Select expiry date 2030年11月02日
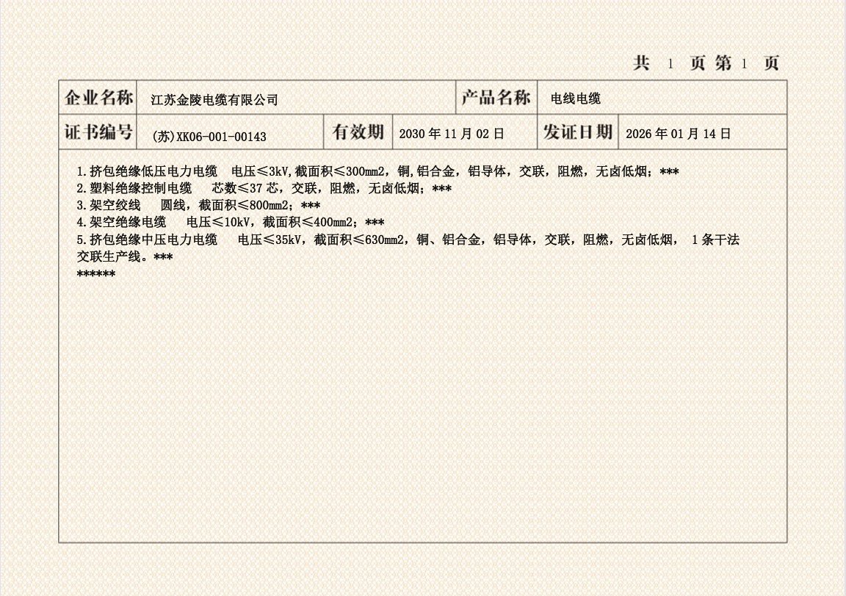 coord(452,134)
